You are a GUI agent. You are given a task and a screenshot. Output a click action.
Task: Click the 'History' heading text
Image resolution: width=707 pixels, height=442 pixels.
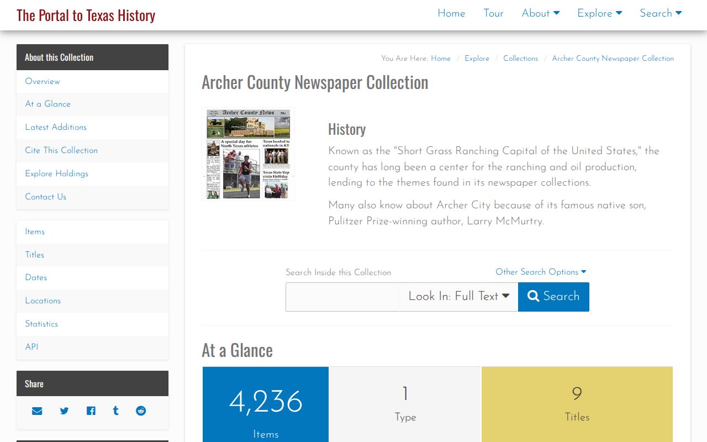[347, 129]
